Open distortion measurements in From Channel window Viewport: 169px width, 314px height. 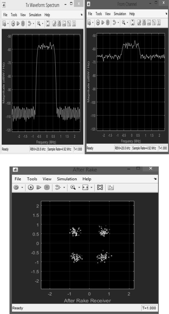pos(154,22)
